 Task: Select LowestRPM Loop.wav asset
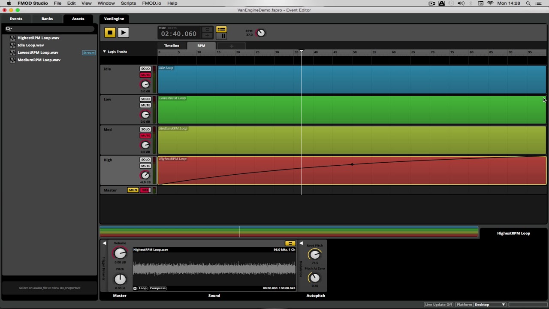(38, 52)
